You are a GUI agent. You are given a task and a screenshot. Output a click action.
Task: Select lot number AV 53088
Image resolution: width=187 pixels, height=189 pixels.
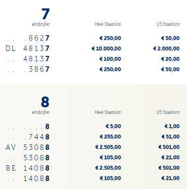pyautogui.click(x=28, y=147)
